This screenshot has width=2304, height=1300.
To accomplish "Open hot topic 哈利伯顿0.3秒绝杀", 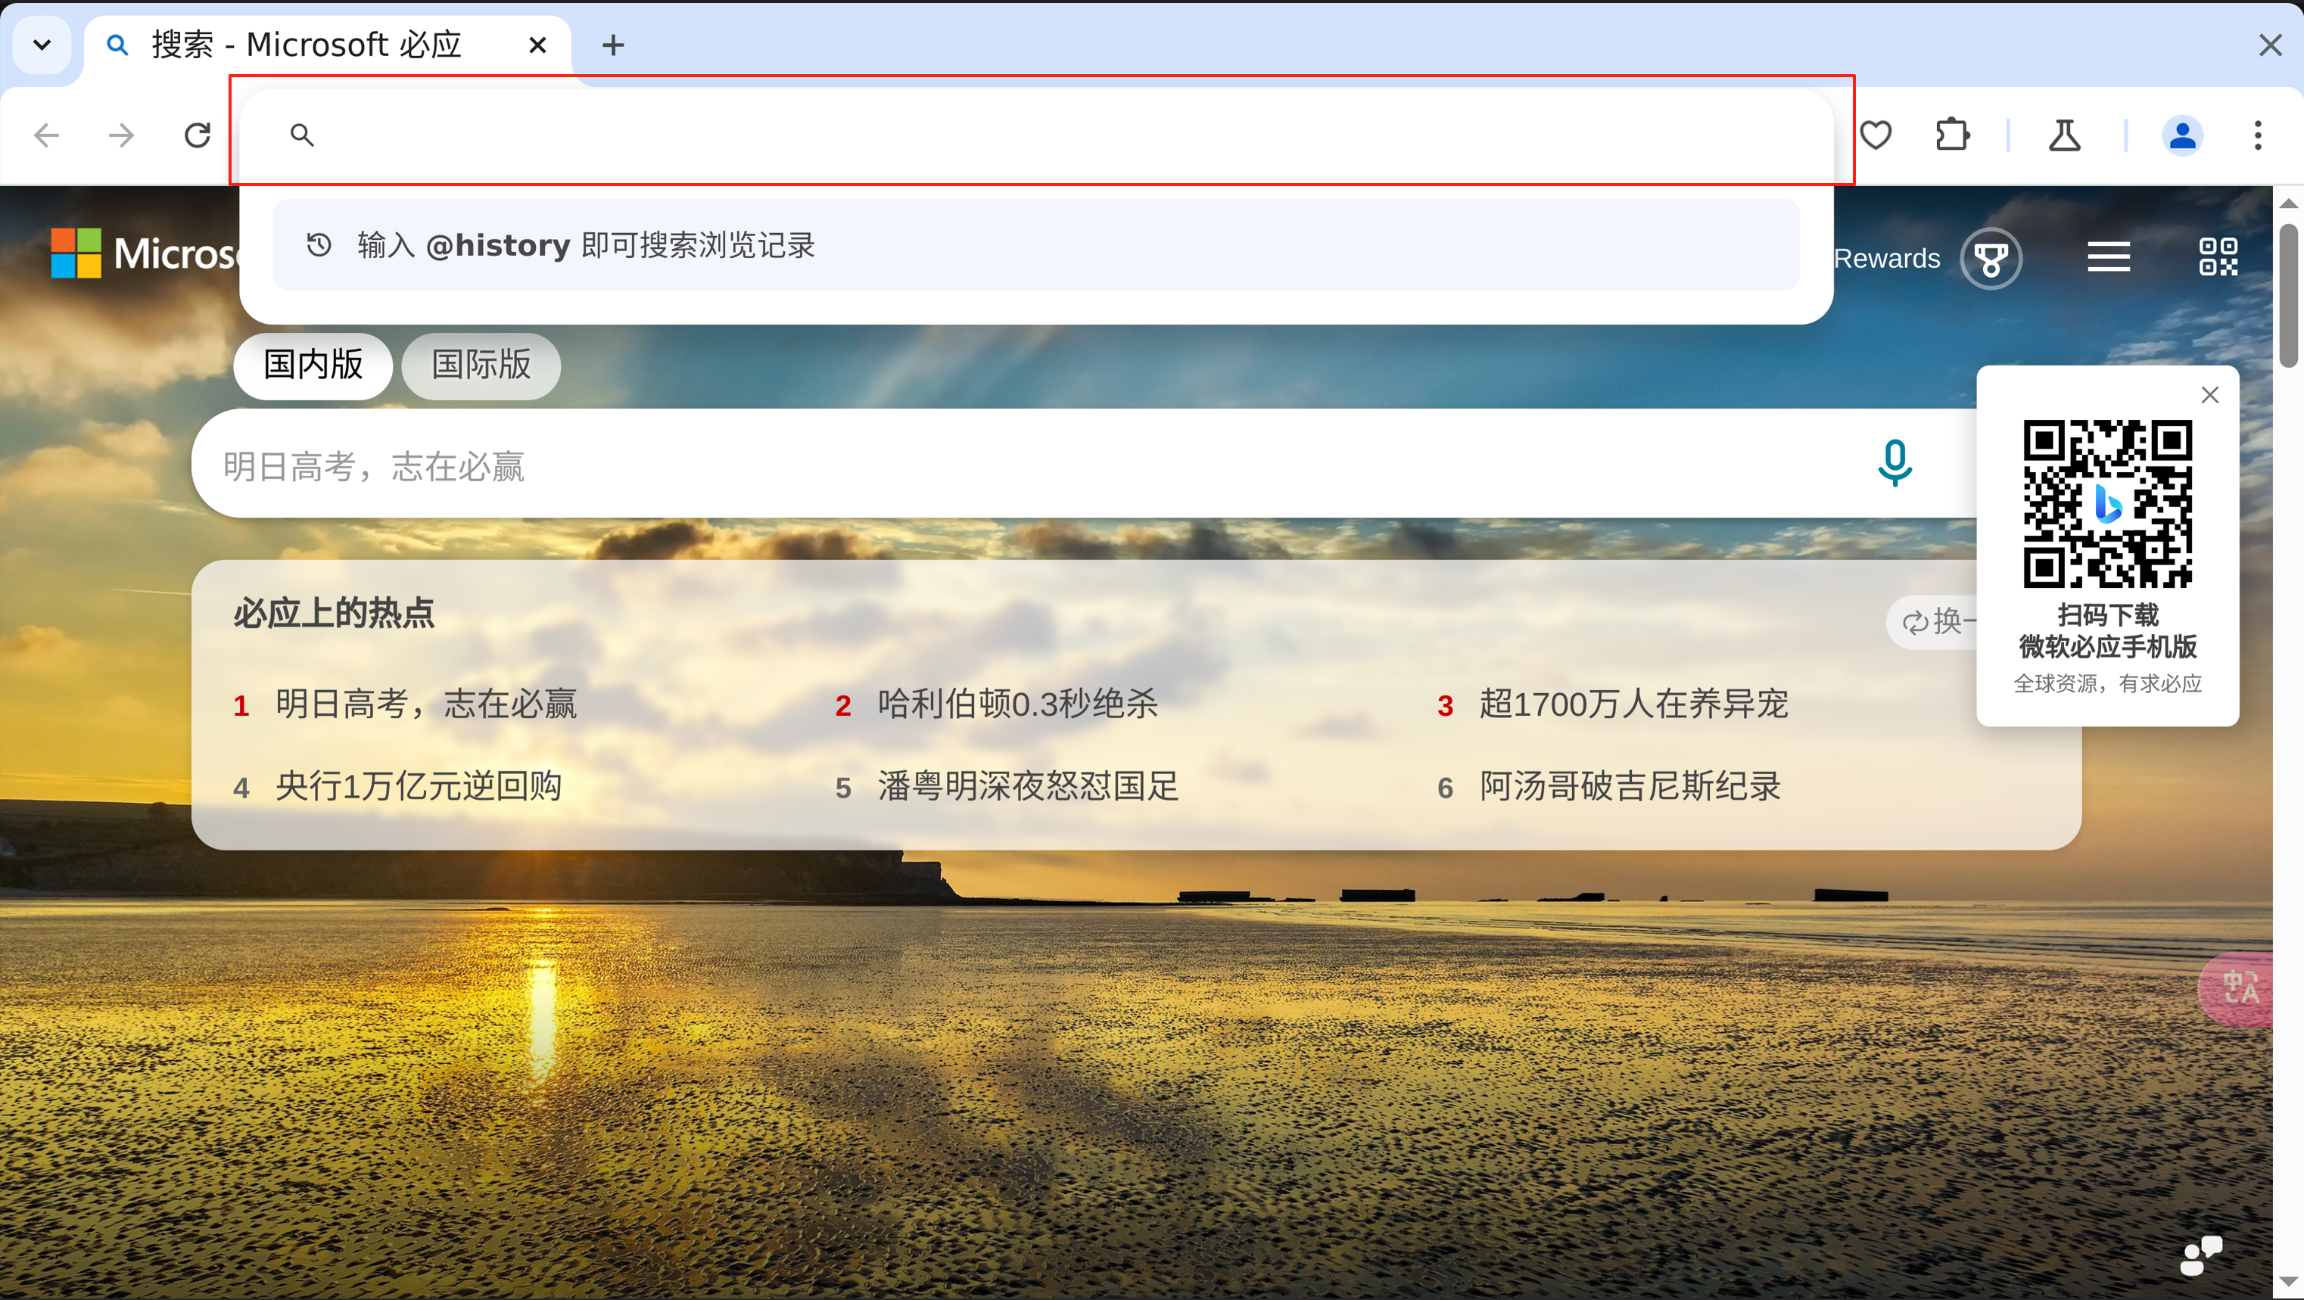I will point(1018,704).
